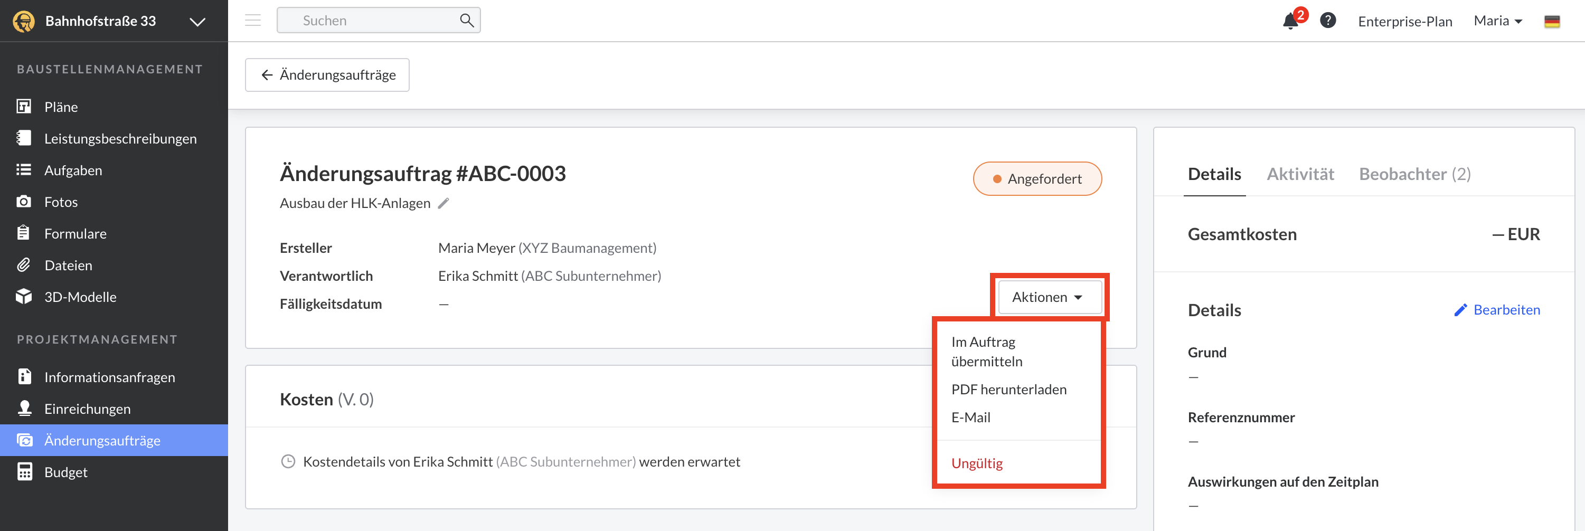
Task: Click the magnifying glass search icon
Action: point(467,20)
